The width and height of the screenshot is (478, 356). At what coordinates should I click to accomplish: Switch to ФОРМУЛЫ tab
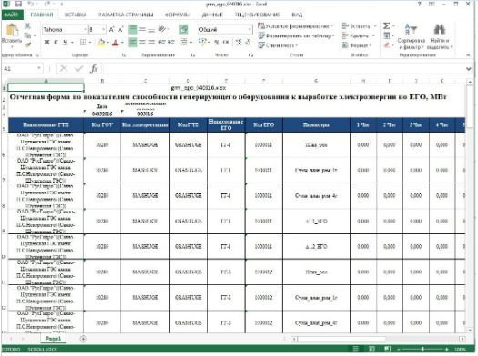(x=178, y=15)
